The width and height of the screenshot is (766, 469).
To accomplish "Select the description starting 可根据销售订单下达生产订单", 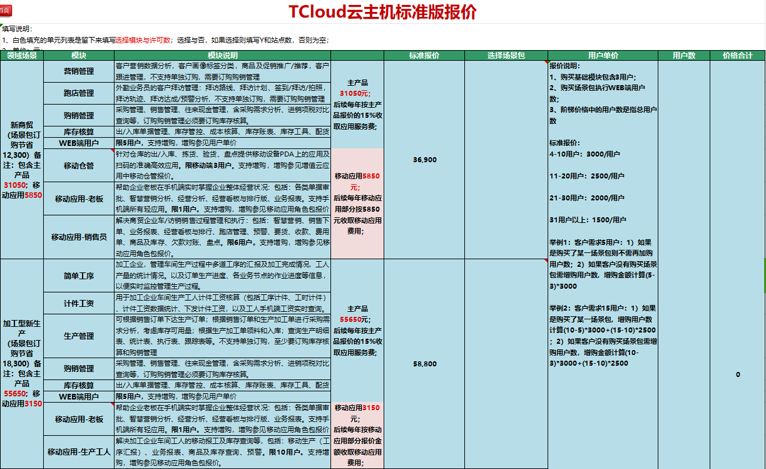I will (222, 336).
